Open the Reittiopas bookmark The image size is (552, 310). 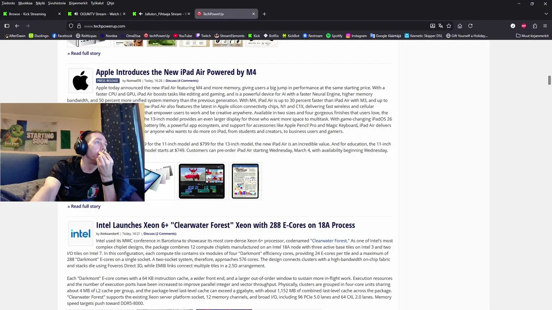pos(86,36)
